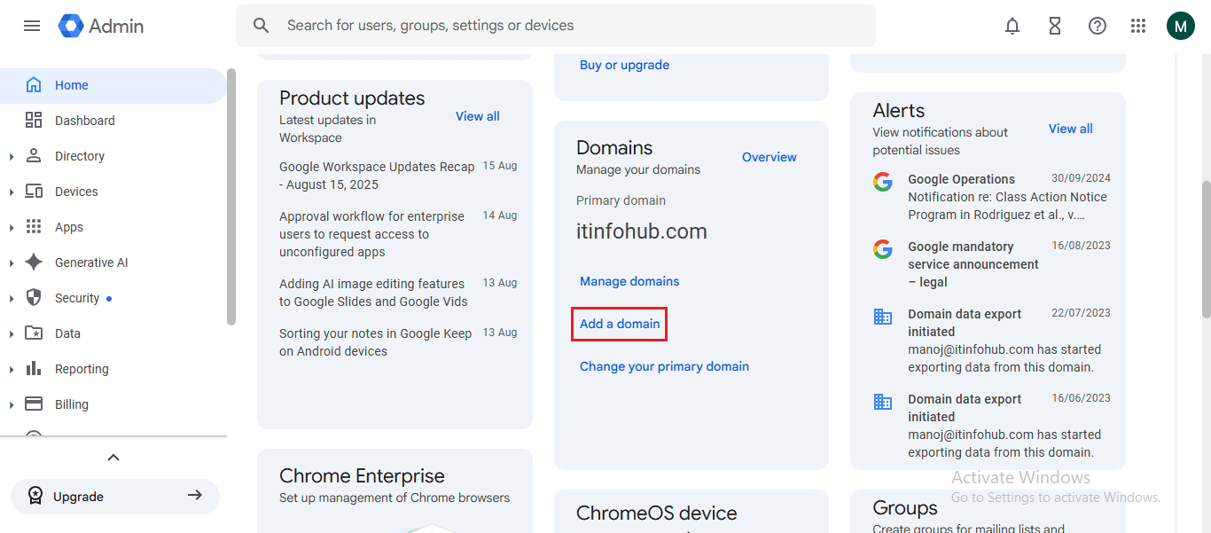This screenshot has width=1211, height=533.
Task: Click the Devices icon in the sidebar
Action: tap(34, 192)
